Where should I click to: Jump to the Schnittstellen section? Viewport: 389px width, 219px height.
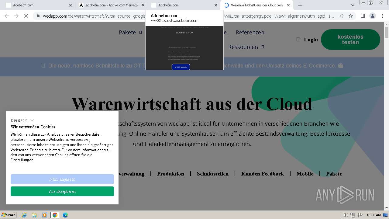click(x=213, y=174)
